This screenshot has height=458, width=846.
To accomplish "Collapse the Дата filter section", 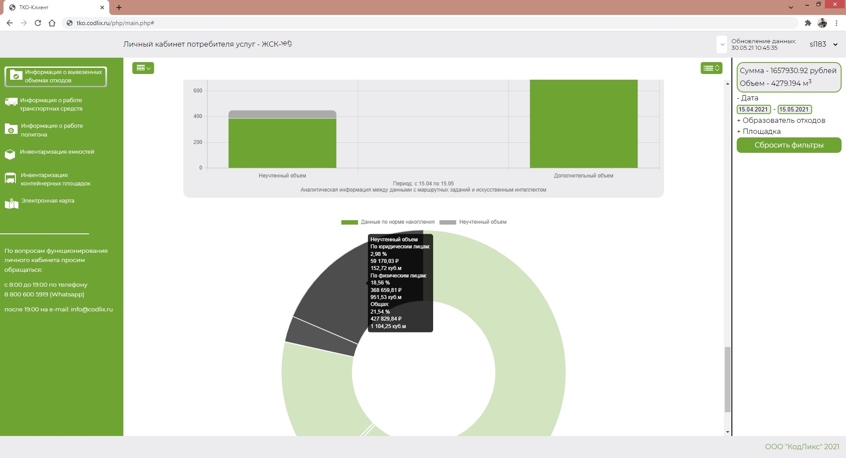I will point(747,98).
